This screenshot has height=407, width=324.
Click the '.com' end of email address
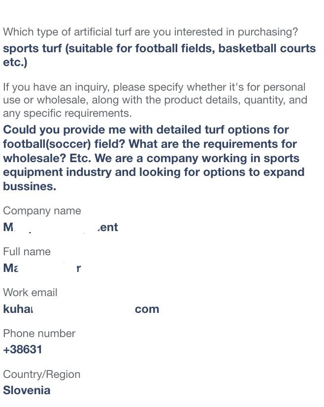click(147, 309)
